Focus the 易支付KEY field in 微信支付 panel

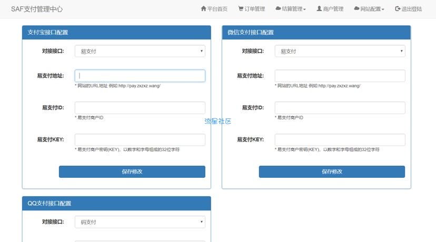340,140
